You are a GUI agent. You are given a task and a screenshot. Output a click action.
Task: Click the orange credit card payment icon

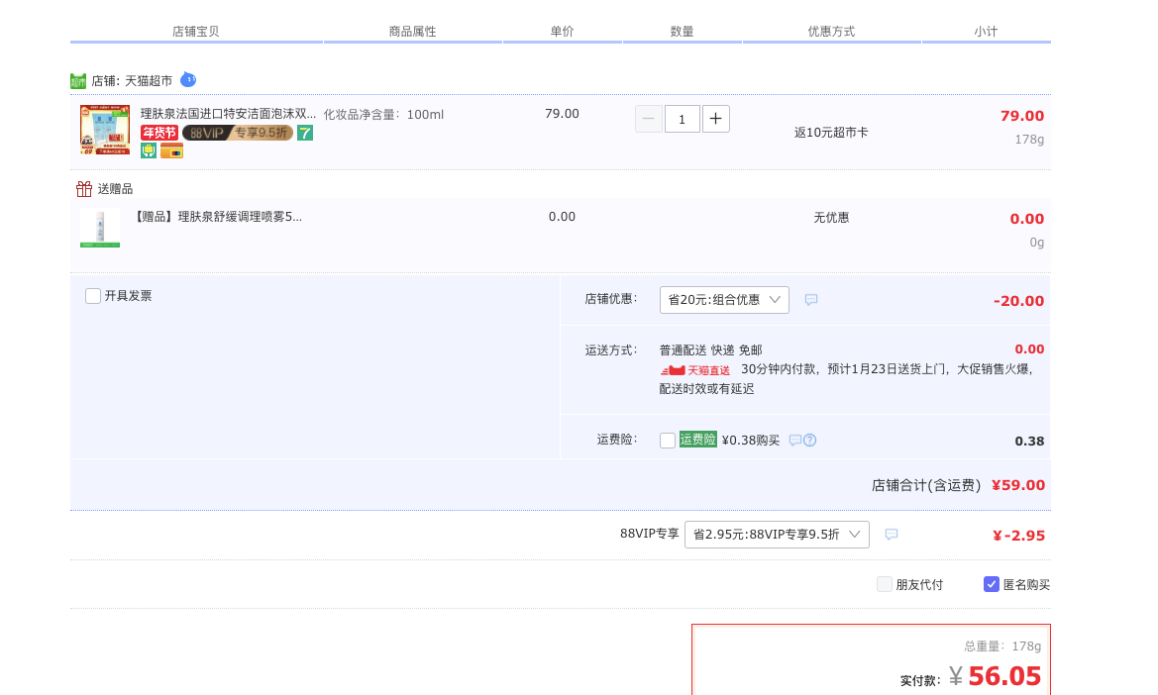(x=171, y=151)
